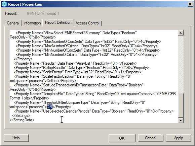Click the scrollbar up arrow

pyautogui.click(x=181, y=33)
